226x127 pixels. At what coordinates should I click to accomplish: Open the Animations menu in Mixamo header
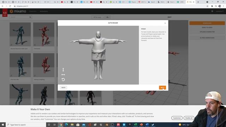point(44,11)
